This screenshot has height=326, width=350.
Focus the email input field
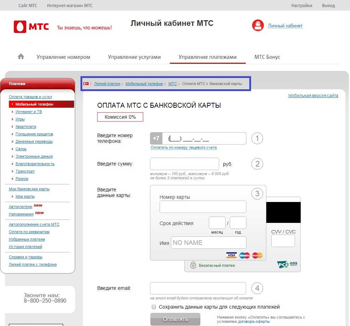point(198,288)
